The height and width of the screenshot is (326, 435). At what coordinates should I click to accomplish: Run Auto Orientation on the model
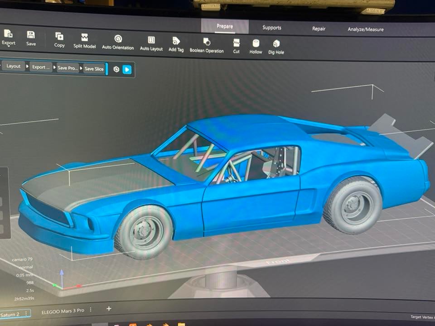click(x=118, y=39)
